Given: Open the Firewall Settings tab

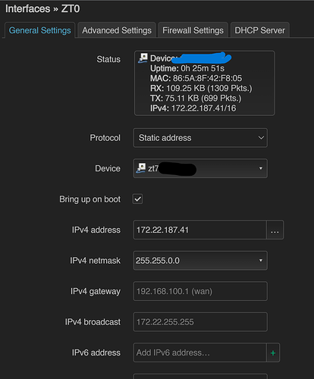Looking at the screenshot, I should click(193, 30).
